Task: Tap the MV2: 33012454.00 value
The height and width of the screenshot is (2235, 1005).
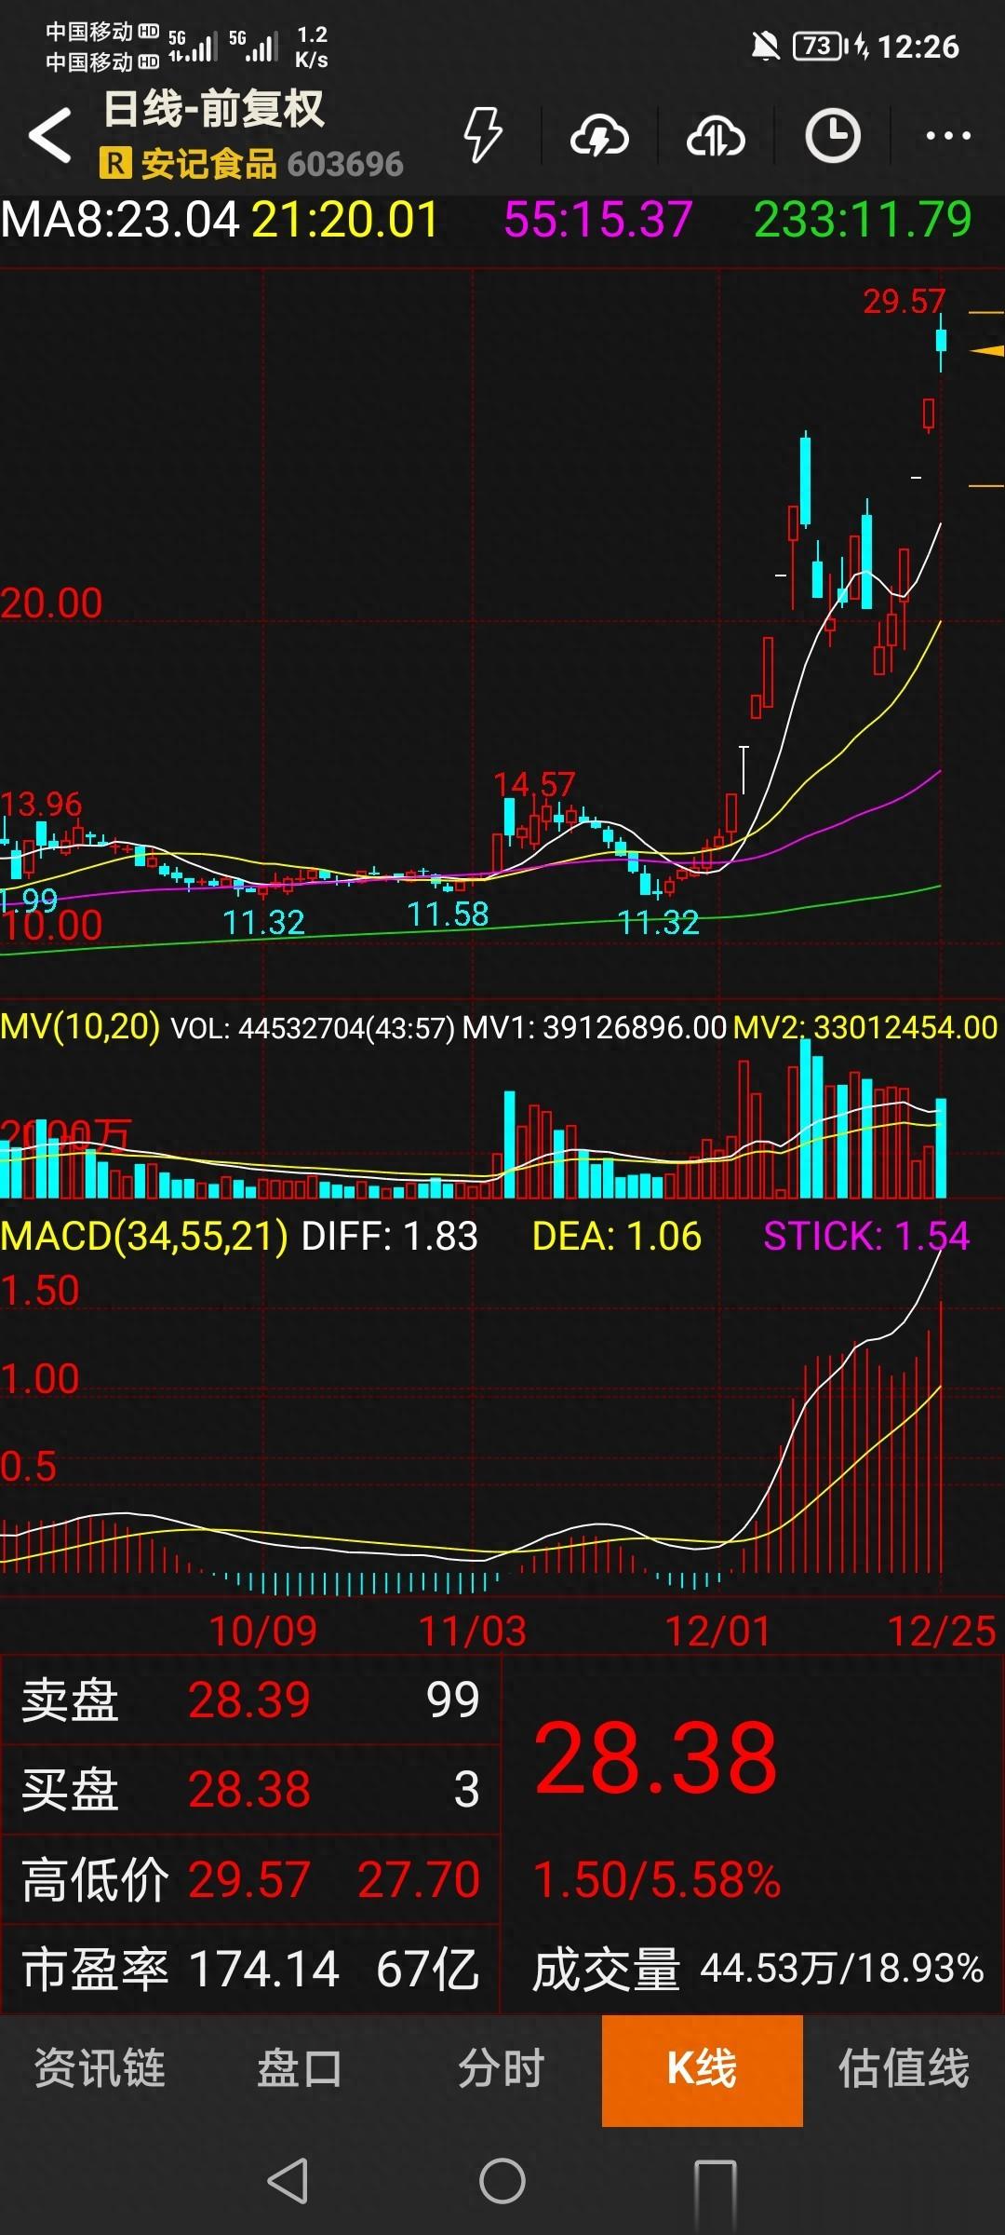Action: pos(865,1027)
